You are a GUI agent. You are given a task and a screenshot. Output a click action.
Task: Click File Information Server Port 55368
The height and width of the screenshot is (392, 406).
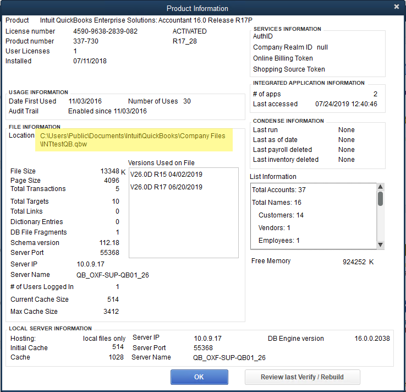point(110,253)
